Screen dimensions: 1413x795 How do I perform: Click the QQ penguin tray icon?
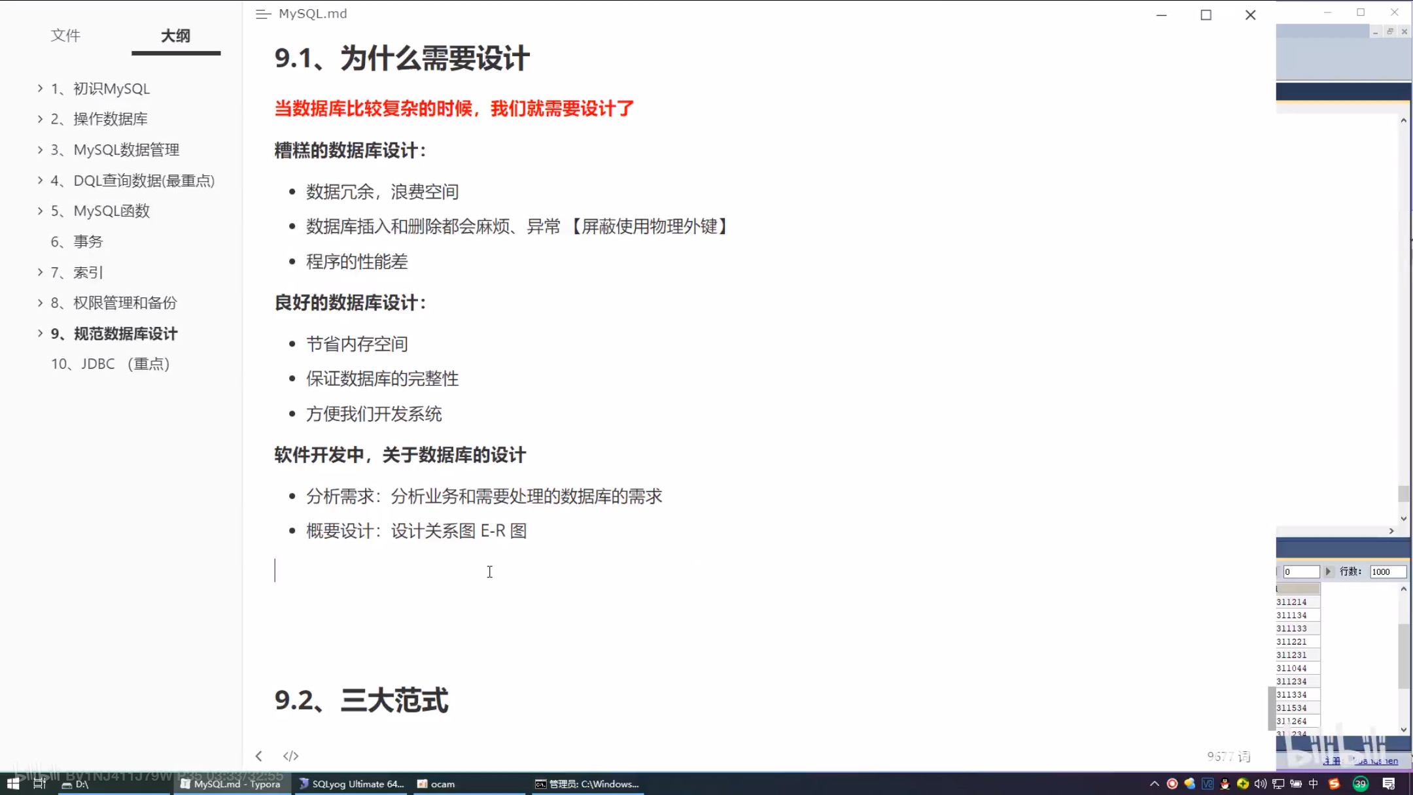[1225, 783]
